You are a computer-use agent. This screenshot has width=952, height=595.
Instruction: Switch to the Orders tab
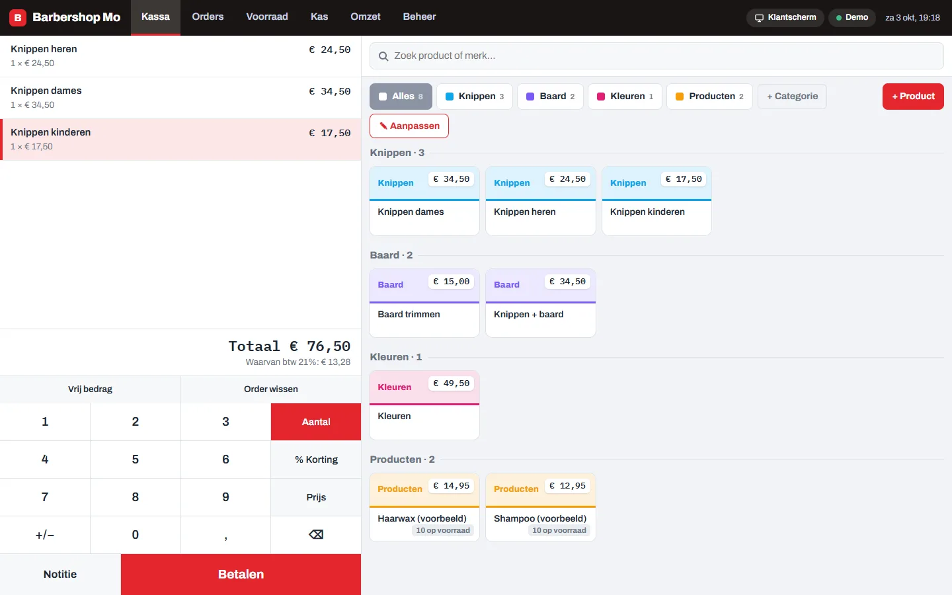click(208, 17)
